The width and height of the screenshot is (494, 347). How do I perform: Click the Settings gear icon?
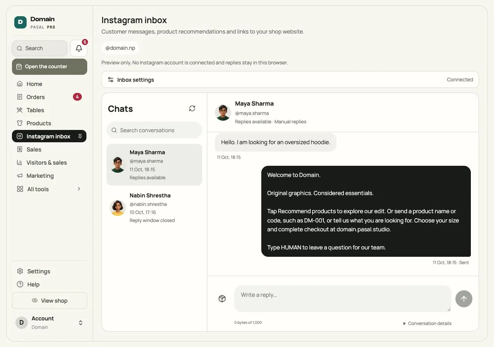coord(20,271)
